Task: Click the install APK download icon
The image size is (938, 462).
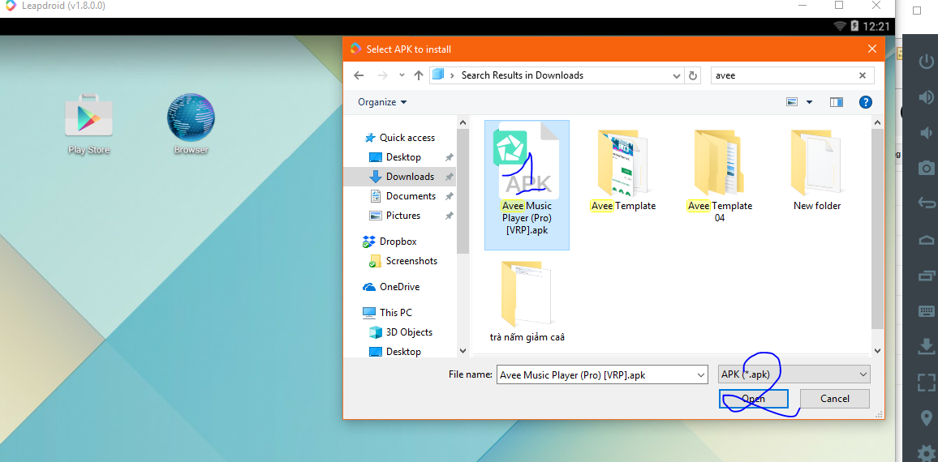Action: 926,346
